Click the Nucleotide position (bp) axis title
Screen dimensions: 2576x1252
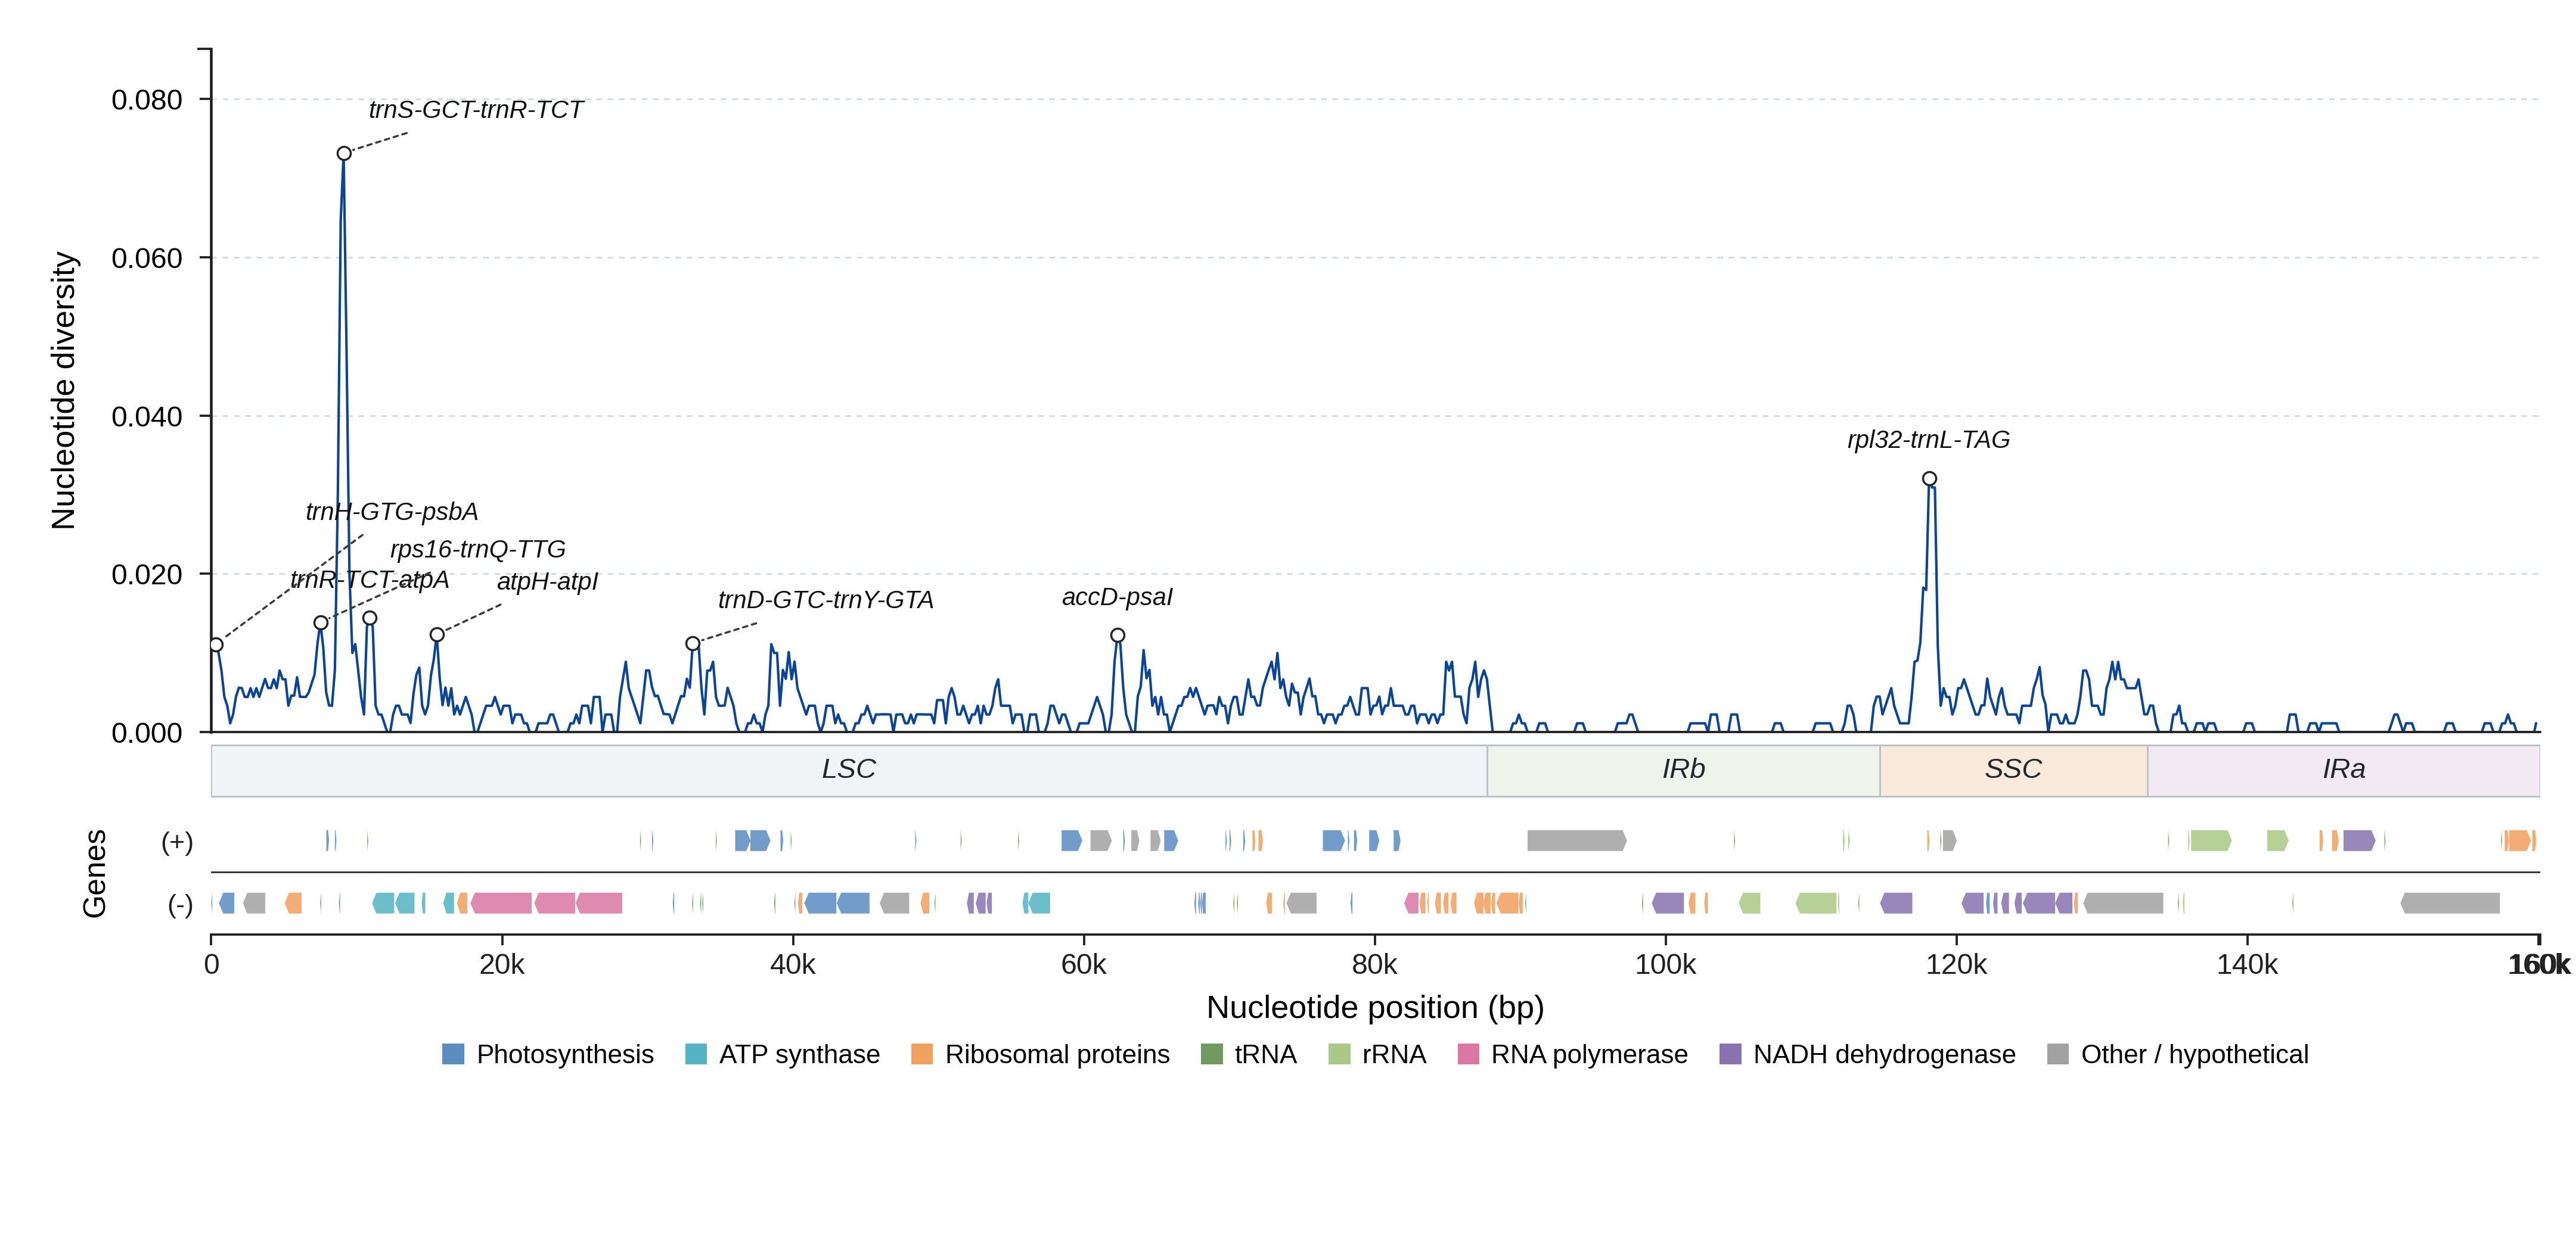(x=1375, y=1007)
